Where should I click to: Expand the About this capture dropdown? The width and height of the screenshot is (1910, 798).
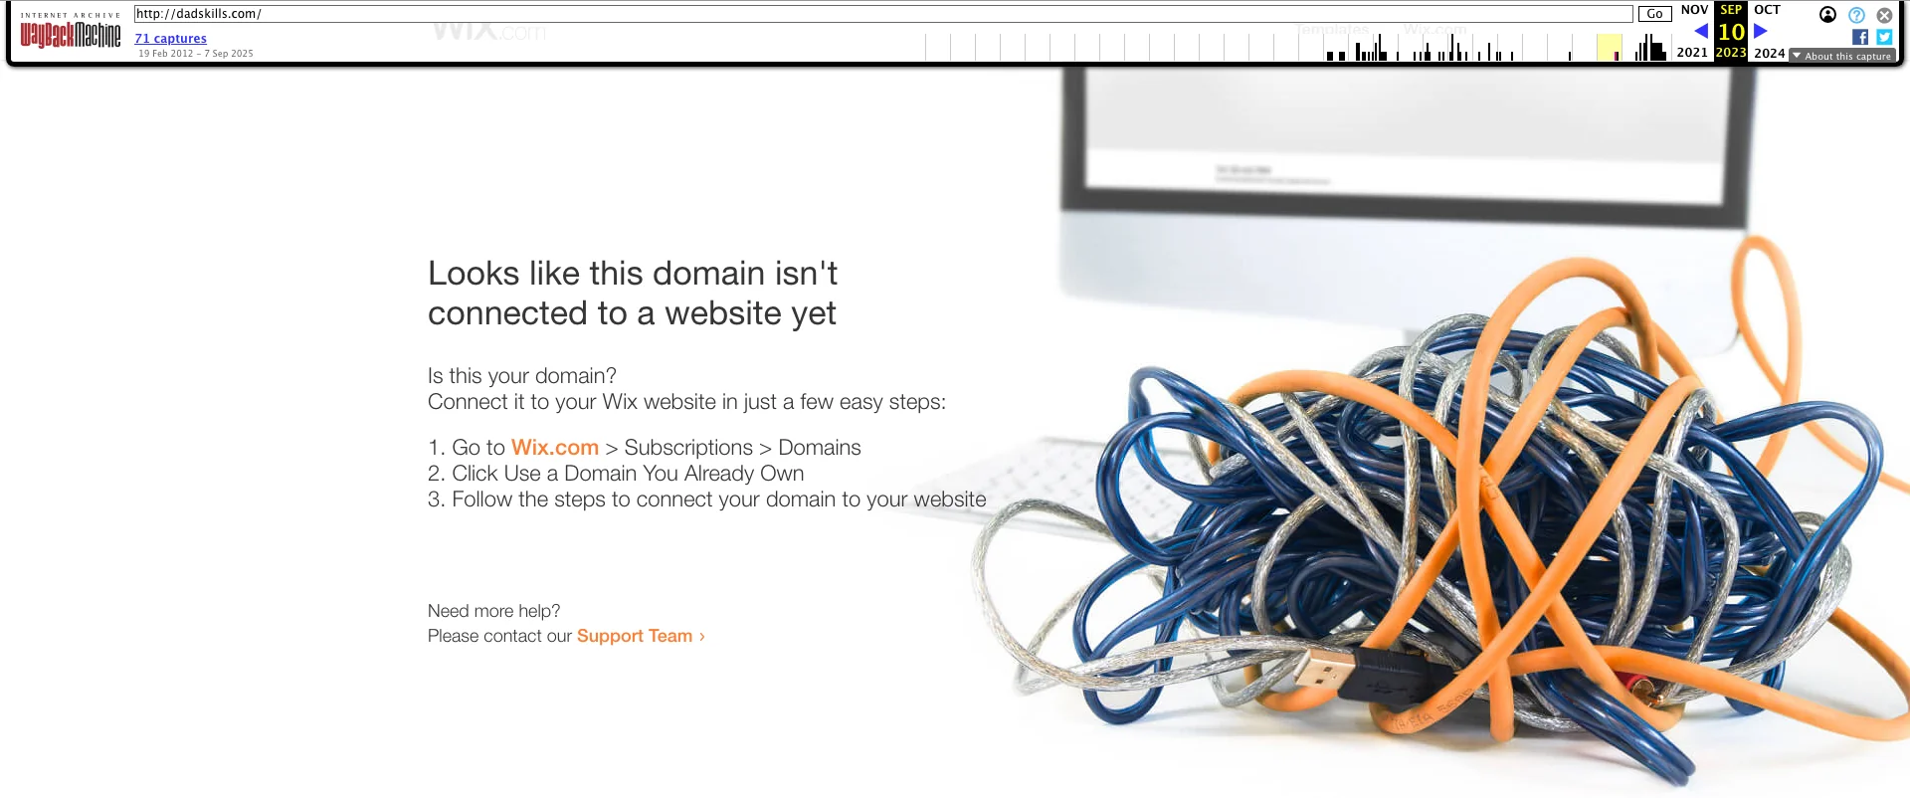coord(1842,56)
